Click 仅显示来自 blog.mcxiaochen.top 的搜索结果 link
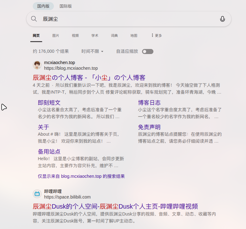The width and height of the screenshot is (246, 229). coord(81,176)
